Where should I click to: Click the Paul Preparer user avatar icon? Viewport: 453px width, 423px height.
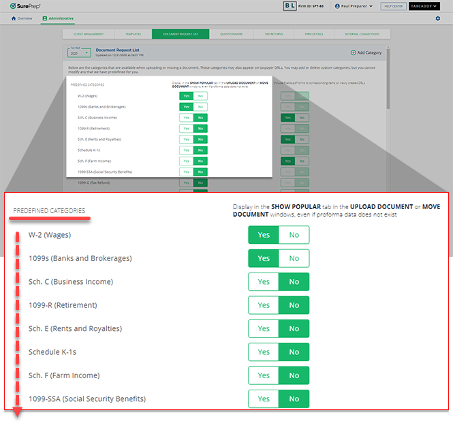tap(337, 6)
